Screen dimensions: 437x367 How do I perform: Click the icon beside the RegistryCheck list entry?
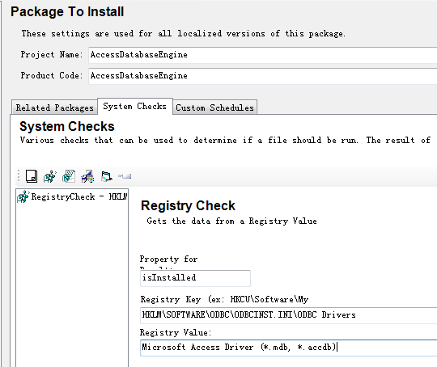pos(23,196)
